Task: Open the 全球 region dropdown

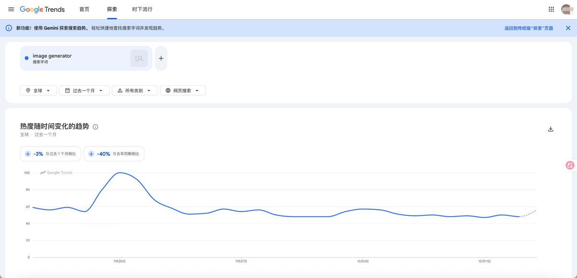Action: pos(38,91)
